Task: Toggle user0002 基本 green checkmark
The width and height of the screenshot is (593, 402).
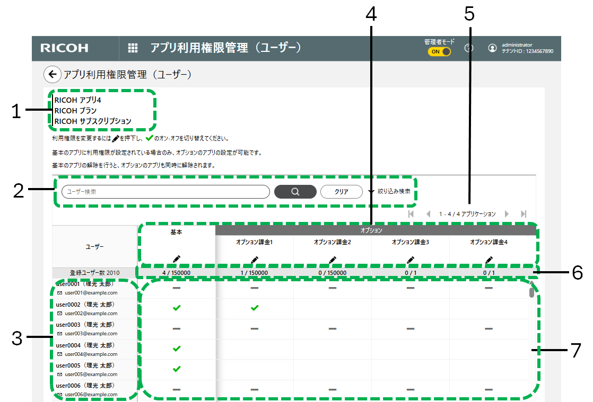Action: (177, 308)
